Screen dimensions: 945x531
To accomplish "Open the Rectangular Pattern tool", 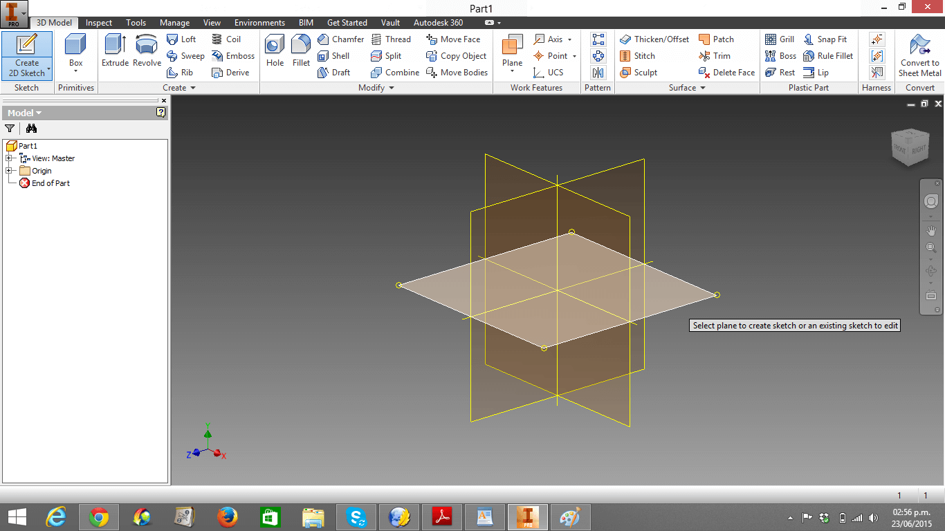I will click(598, 39).
